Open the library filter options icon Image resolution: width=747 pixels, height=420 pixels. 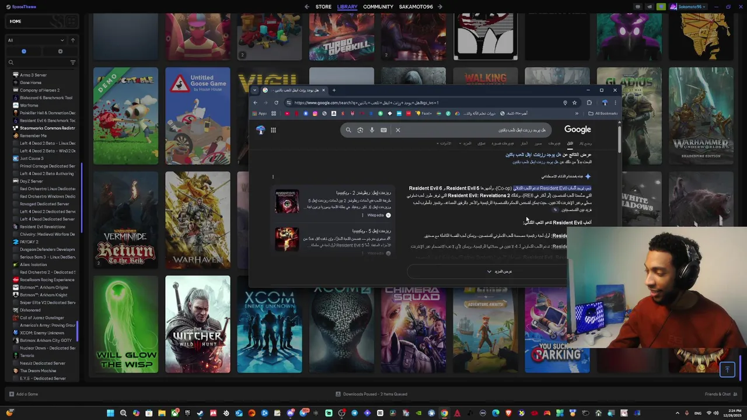point(73,62)
